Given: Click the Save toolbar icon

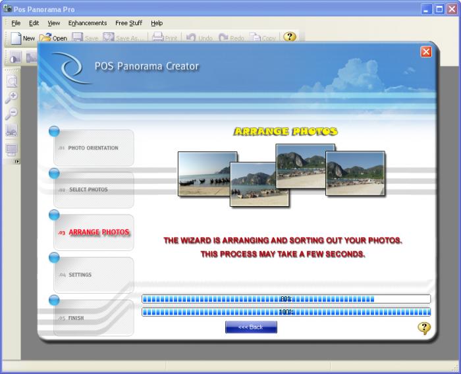Looking at the screenshot, I should click(77, 38).
